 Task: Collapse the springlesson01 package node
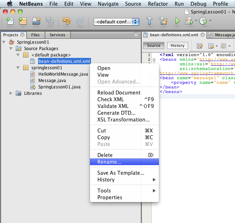pyautogui.click(x=18, y=68)
